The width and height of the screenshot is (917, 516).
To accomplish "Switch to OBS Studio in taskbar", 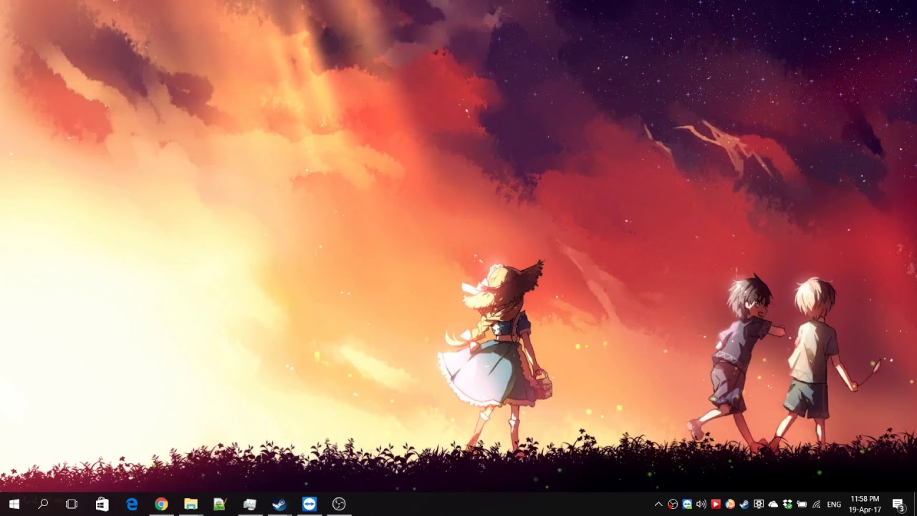I will point(339,505).
